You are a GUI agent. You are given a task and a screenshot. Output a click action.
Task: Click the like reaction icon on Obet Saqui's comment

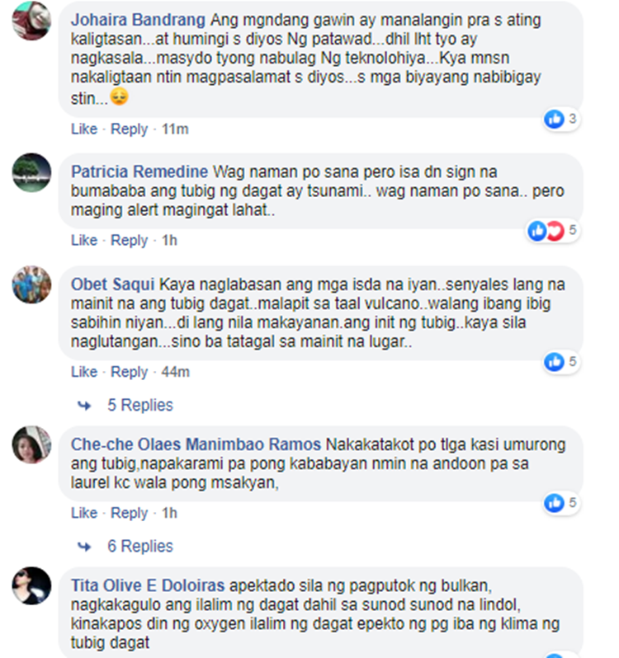554,362
